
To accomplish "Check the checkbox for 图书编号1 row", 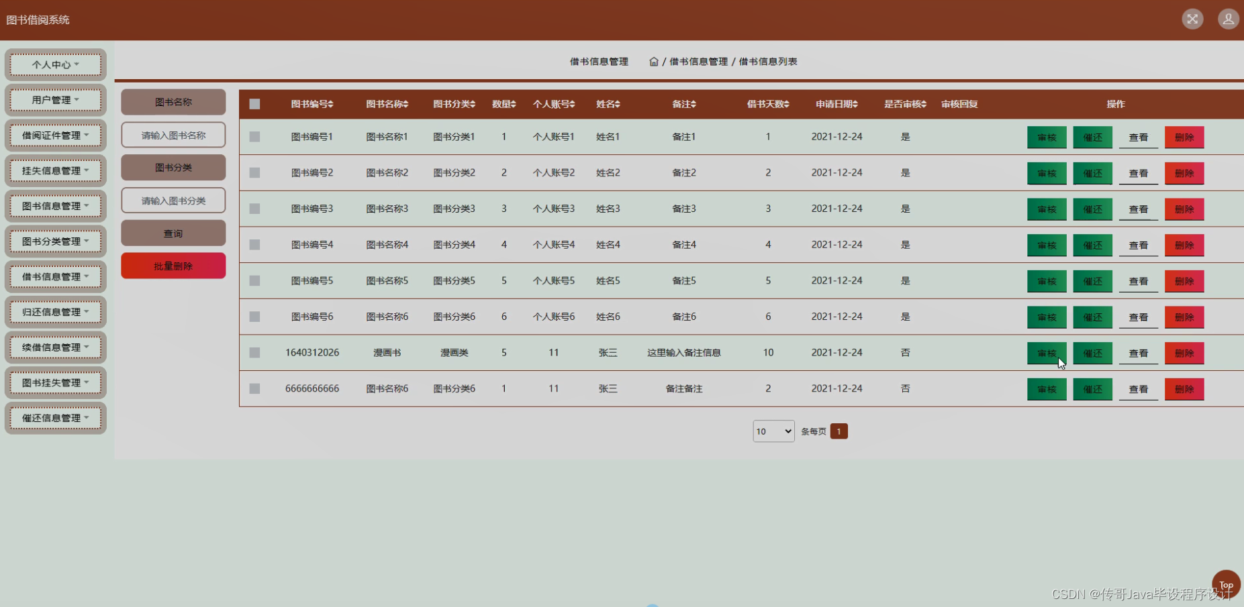I will pyautogui.click(x=254, y=136).
